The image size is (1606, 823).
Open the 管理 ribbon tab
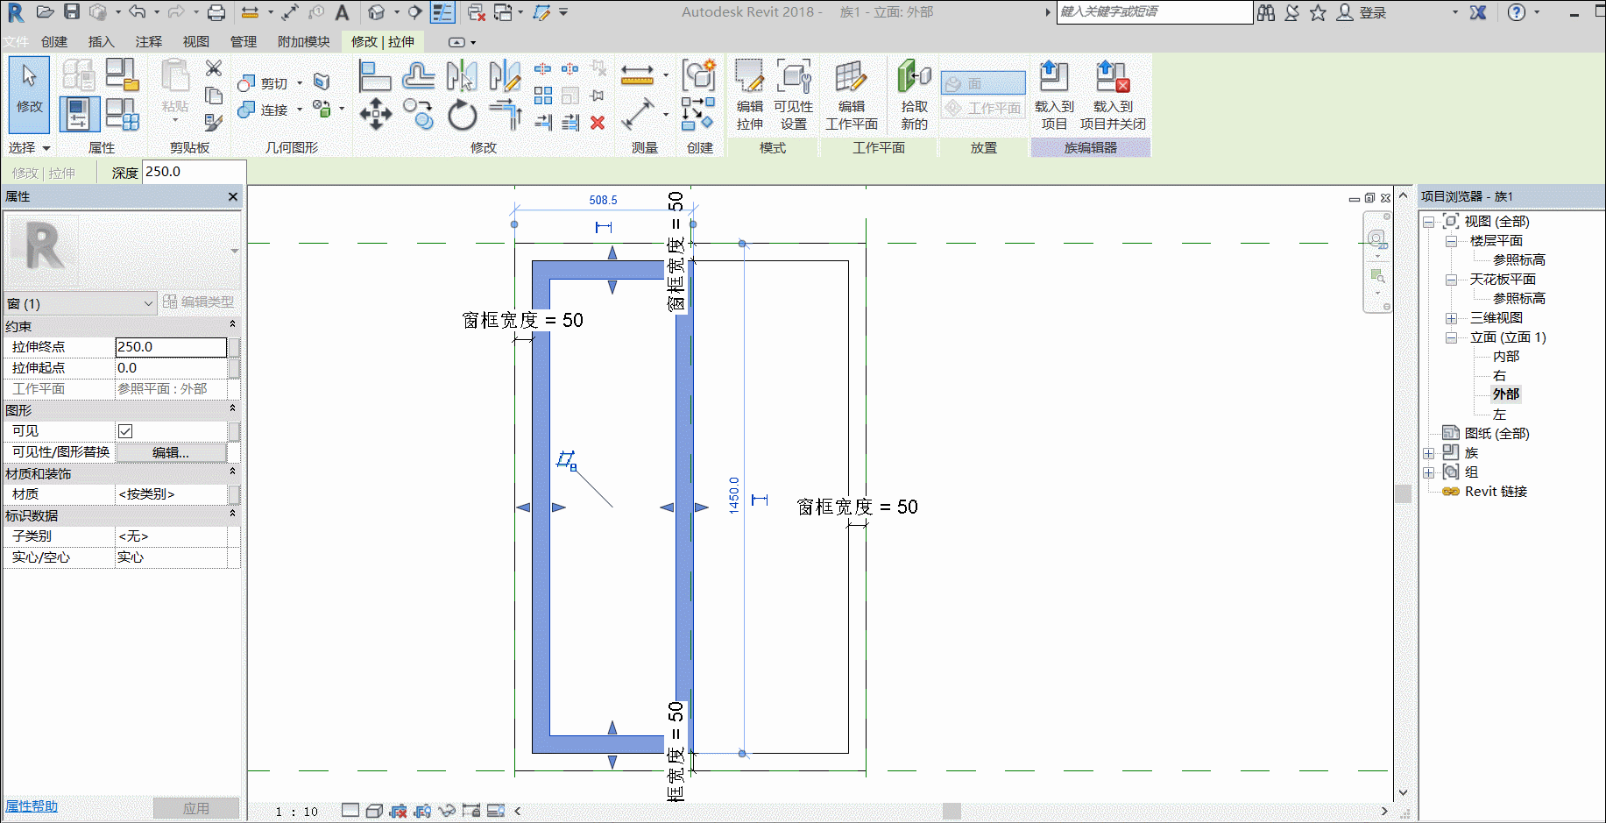tap(244, 41)
